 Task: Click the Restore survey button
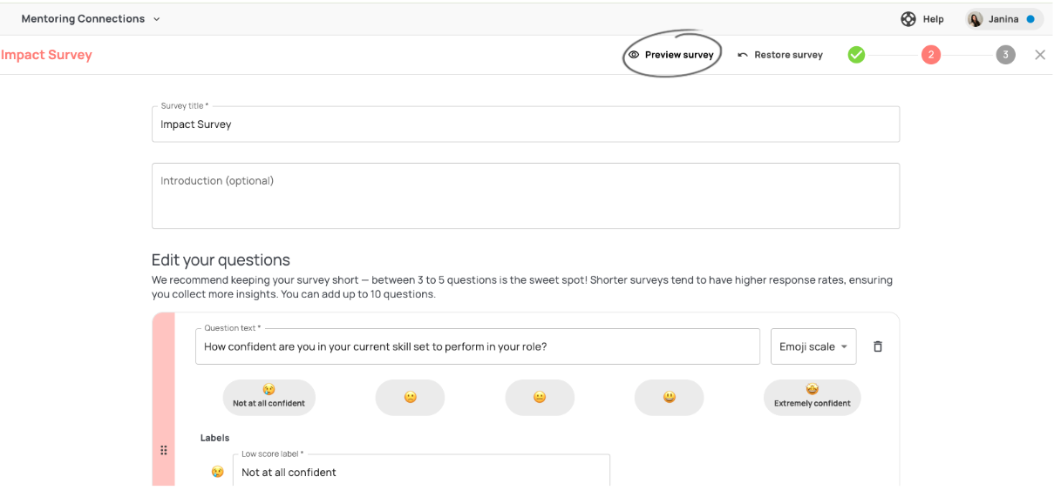point(780,55)
